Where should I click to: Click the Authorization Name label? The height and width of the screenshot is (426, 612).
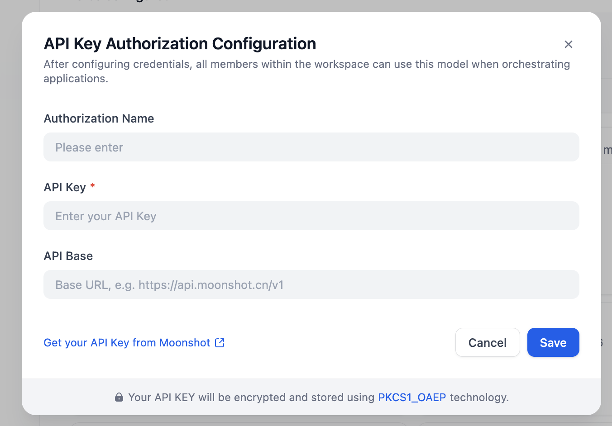click(99, 118)
